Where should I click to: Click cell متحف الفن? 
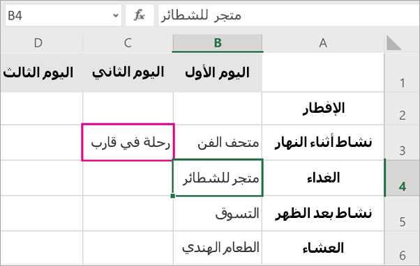pos(218,143)
